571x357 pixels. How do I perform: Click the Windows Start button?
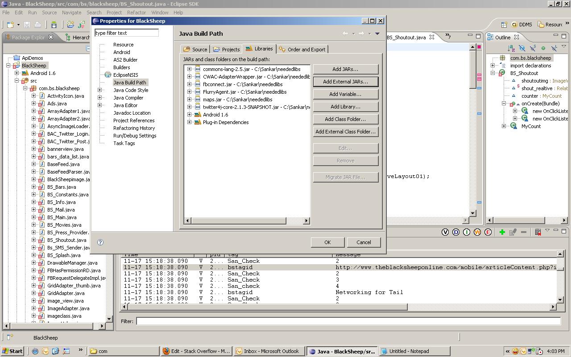12,351
